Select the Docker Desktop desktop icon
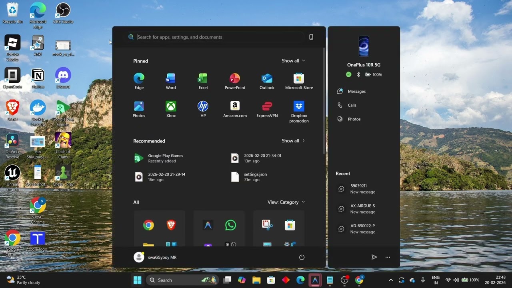512x288 pixels. 38,114
